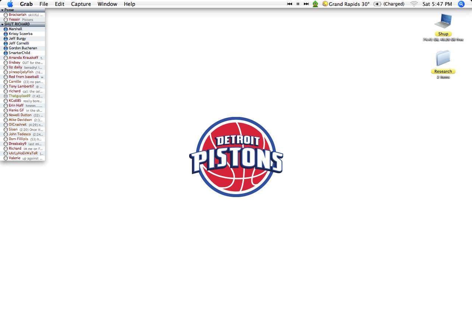Select buddy KColl85
The height and width of the screenshot is (314, 472).
point(22,101)
